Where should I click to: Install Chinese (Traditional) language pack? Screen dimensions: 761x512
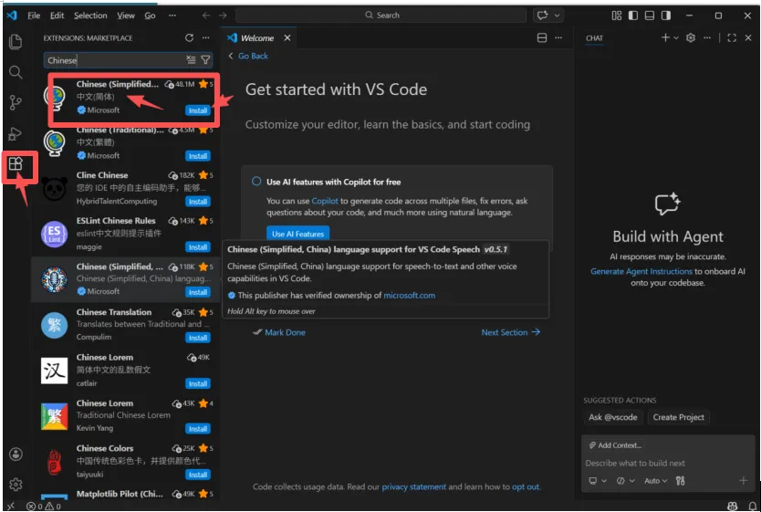pos(198,156)
